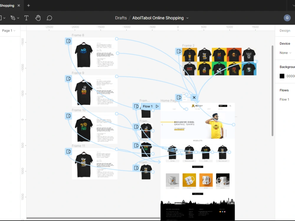Click the connection node at Frame 8 top corner

click(x=117, y=39)
